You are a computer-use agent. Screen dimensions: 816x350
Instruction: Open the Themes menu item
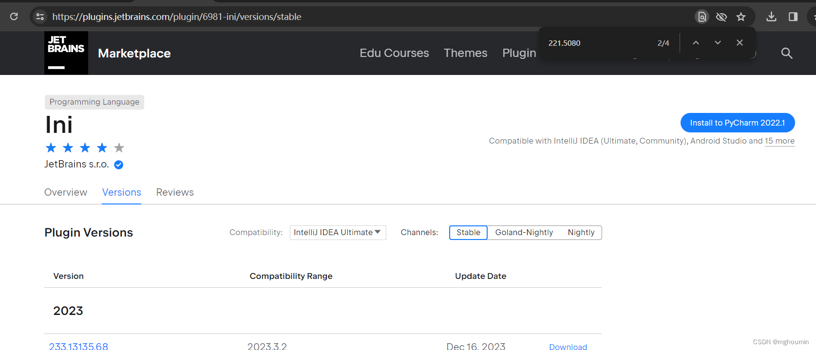tap(465, 53)
